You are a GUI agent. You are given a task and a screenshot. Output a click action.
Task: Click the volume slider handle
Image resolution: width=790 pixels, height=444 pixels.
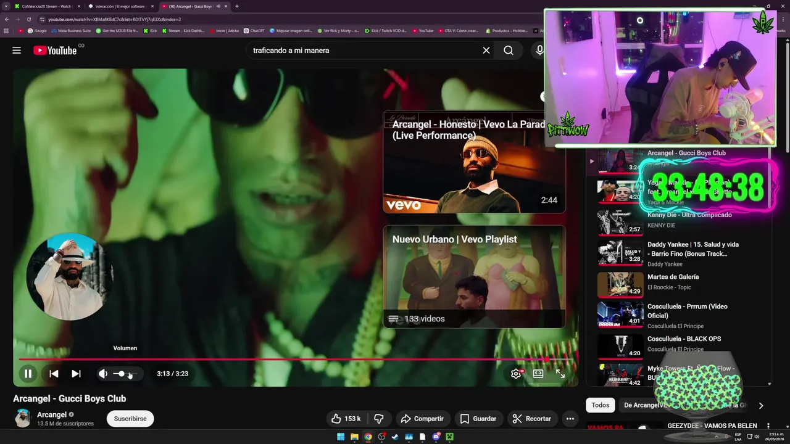pos(122,374)
